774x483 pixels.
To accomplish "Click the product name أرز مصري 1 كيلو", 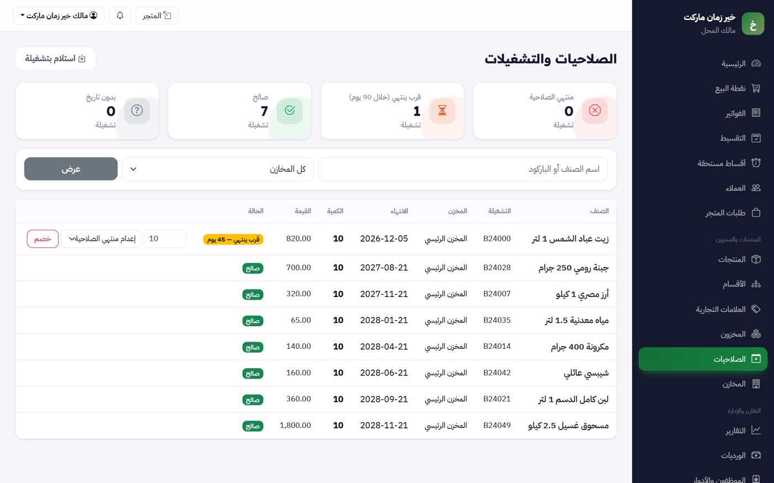I will pyautogui.click(x=582, y=294).
